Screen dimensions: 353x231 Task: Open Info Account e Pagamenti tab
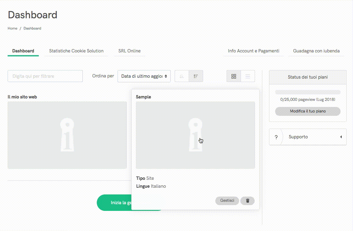coord(253,51)
